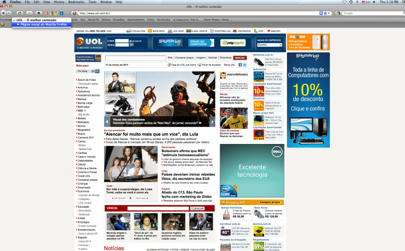Click BUSCAR button in the Vídeos bar
The width and height of the screenshot is (405, 251).
point(197,208)
